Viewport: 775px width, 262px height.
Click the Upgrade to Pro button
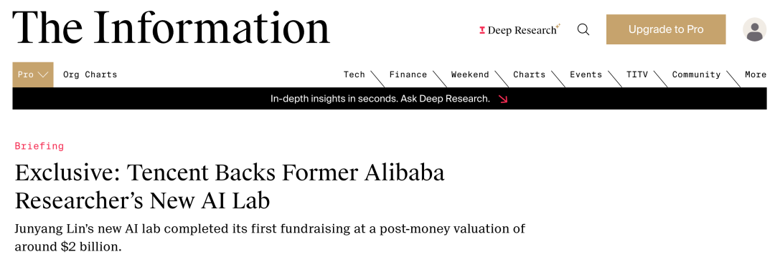[x=666, y=29]
